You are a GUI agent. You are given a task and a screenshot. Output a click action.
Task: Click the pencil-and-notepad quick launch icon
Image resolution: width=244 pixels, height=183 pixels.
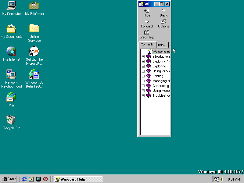point(31,179)
